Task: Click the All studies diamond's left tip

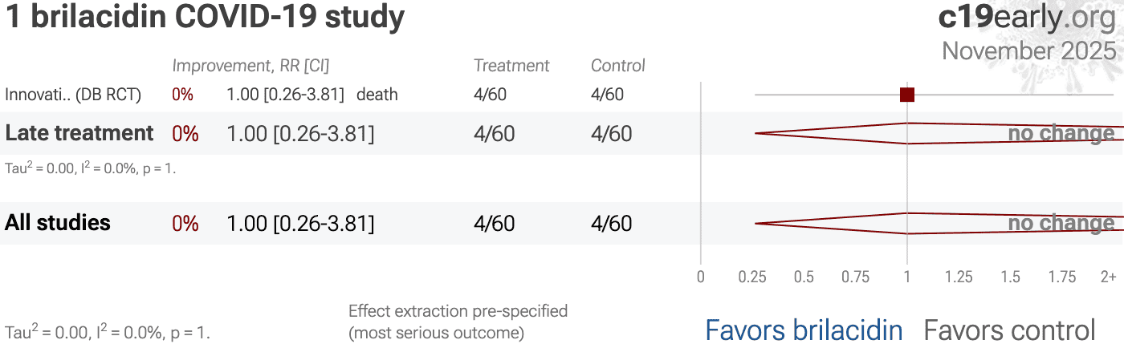Action: pyautogui.click(x=756, y=223)
